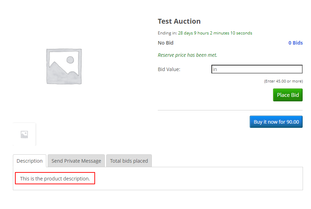Screen dimensions: 311x209
Task: Open the Description tab
Action: pos(30,161)
